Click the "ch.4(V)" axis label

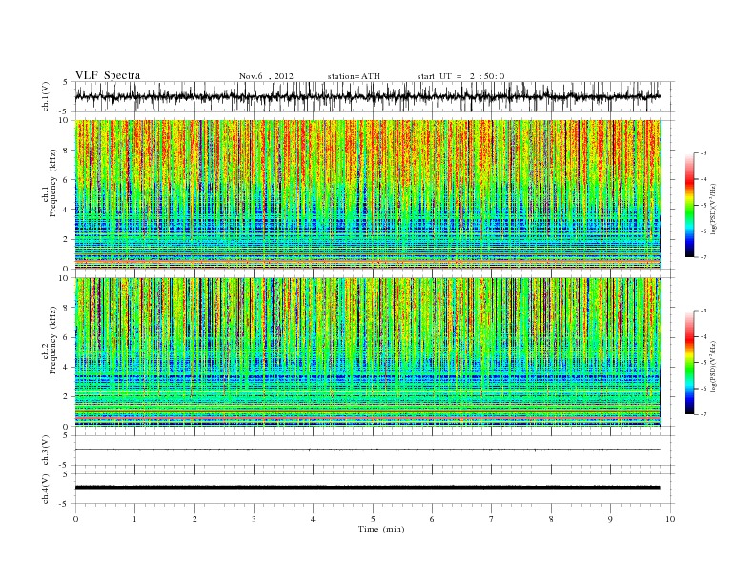(46, 489)
